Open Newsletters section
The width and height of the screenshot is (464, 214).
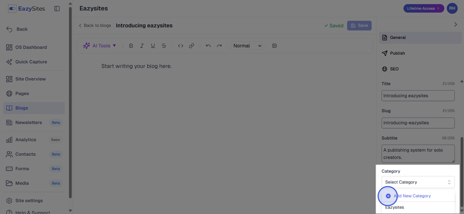tap(34, 122)
